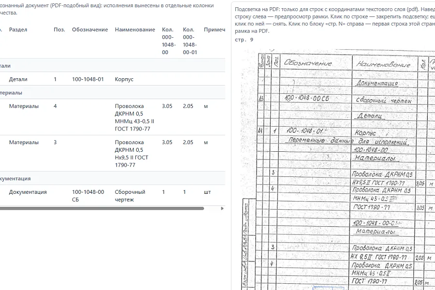The height and width of the screenshot is (290, 435).
Task: Select the Проволока Нх9,5 materials row
Action: click(x=112, y=154)
